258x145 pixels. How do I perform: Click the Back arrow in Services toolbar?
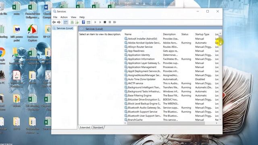point(54,22)
